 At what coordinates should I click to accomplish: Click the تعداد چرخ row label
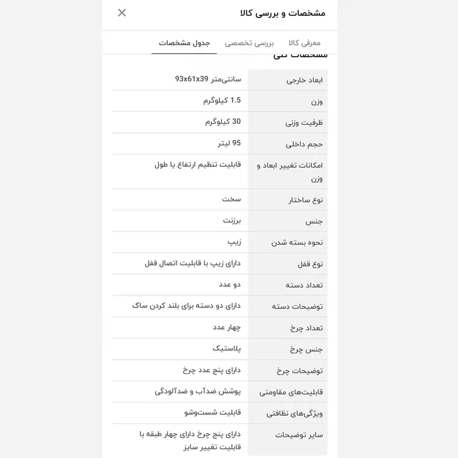coord(306,328)
